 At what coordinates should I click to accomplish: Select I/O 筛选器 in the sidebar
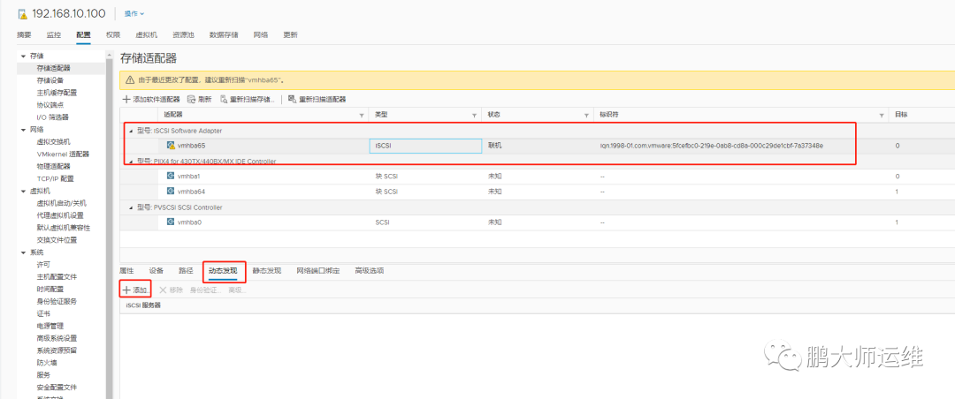click(x=53, y=117)
